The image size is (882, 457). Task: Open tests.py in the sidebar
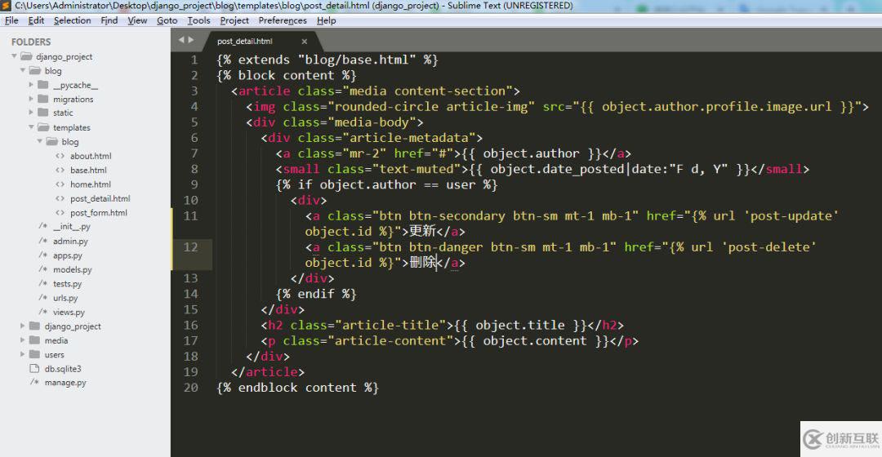[x=68, y=283]
